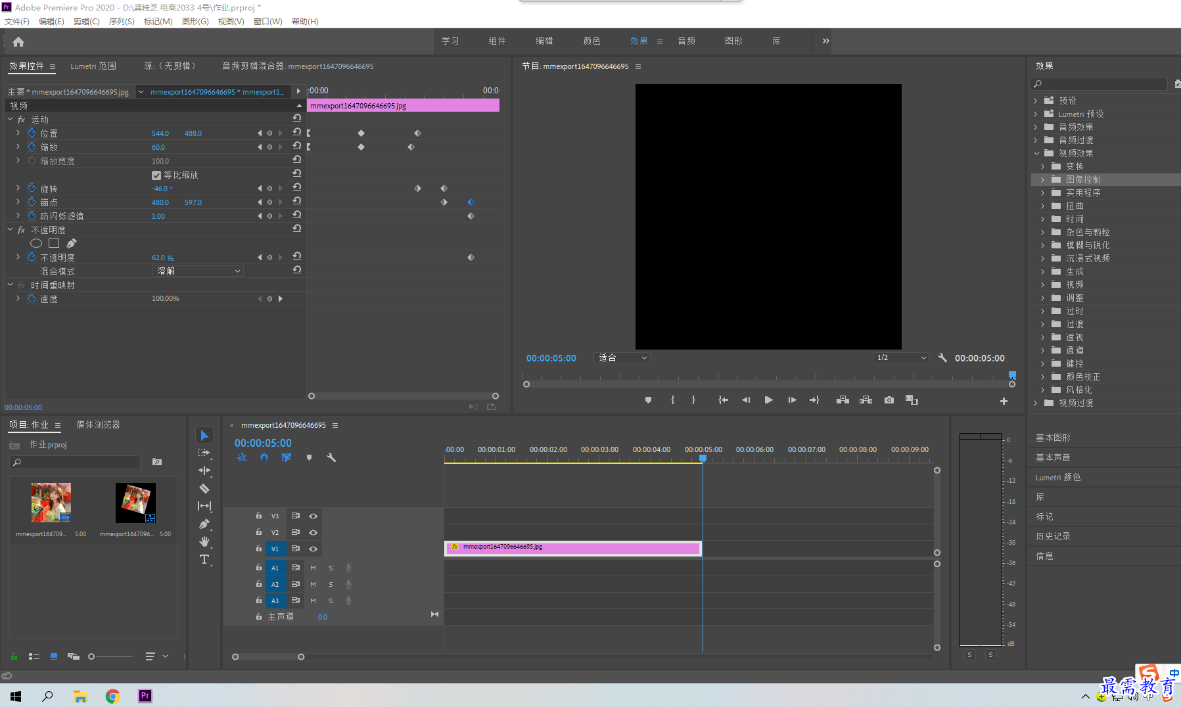Viewport: 1181px width, 707px height.
Task: Create rectangle opacity mask
Action: coord(54,244)
